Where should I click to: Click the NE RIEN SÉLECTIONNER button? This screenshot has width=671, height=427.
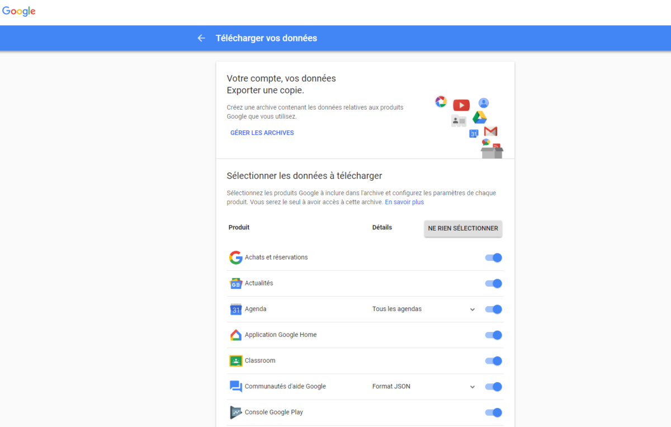tap(463, 228)
